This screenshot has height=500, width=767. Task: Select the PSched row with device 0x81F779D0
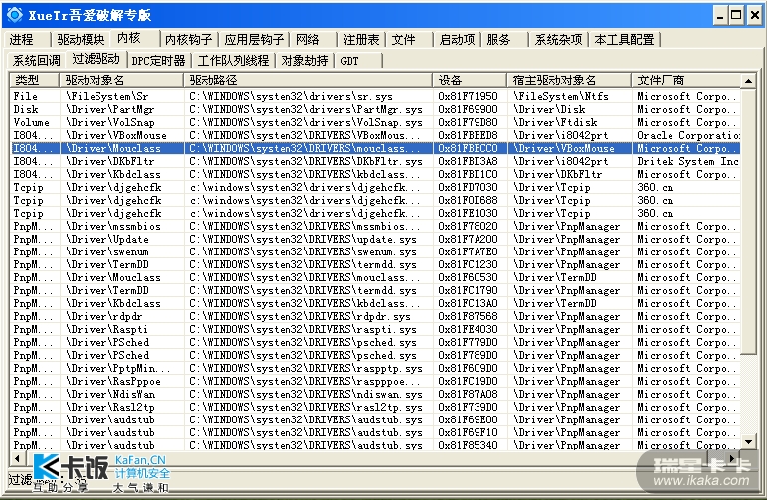[x=375, y=342]
